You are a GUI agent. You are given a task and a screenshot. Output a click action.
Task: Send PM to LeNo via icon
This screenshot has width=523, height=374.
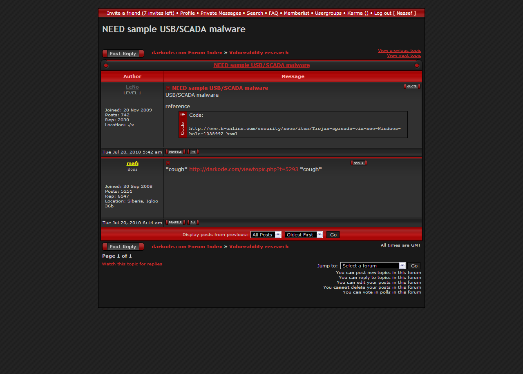tap(193, 152)
